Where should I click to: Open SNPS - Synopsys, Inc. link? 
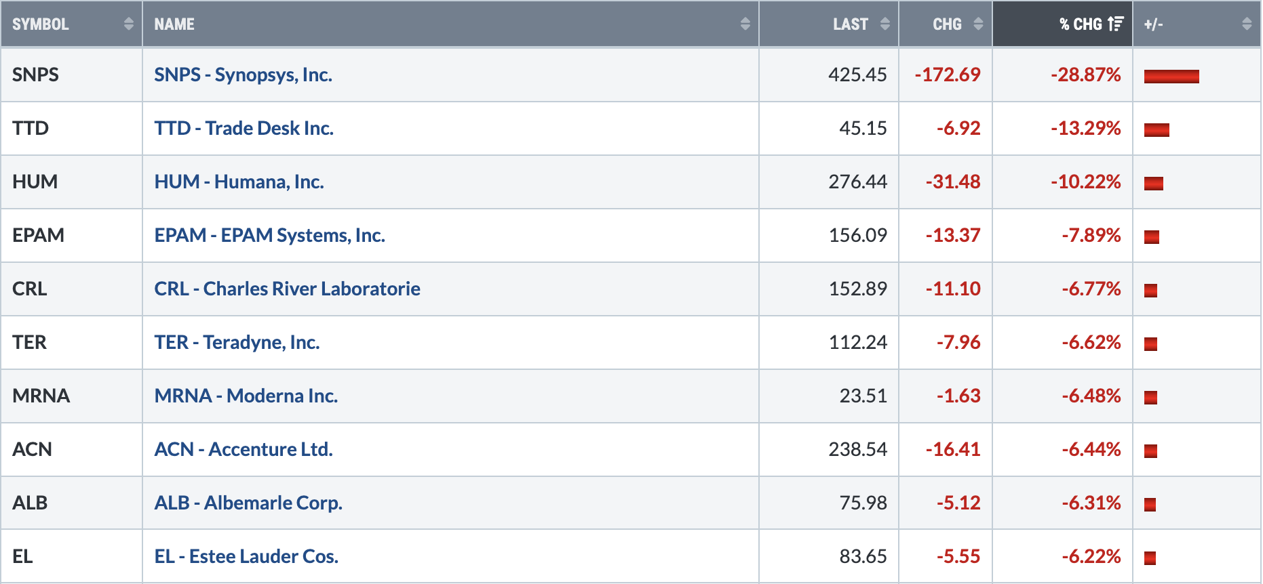coord(243,75)
